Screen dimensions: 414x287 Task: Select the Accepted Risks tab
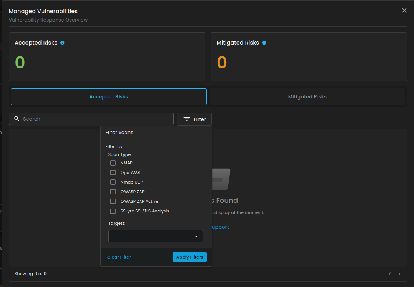pyautogui.click(x=109, y=97)
